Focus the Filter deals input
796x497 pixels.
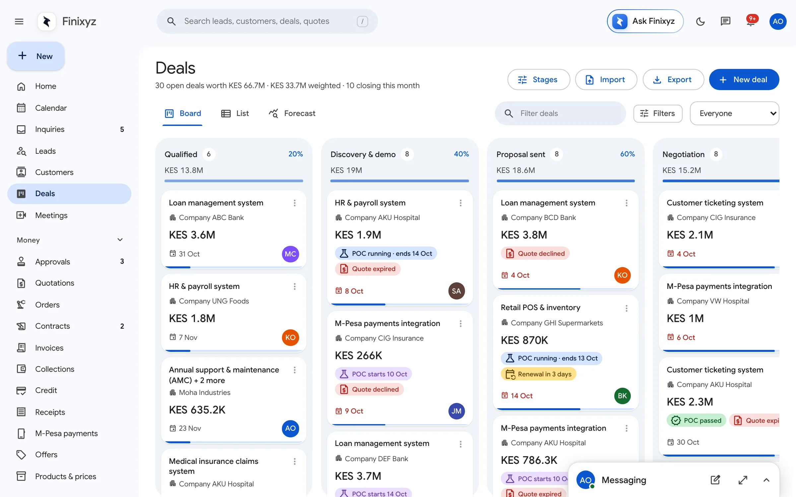pos(560,113)
